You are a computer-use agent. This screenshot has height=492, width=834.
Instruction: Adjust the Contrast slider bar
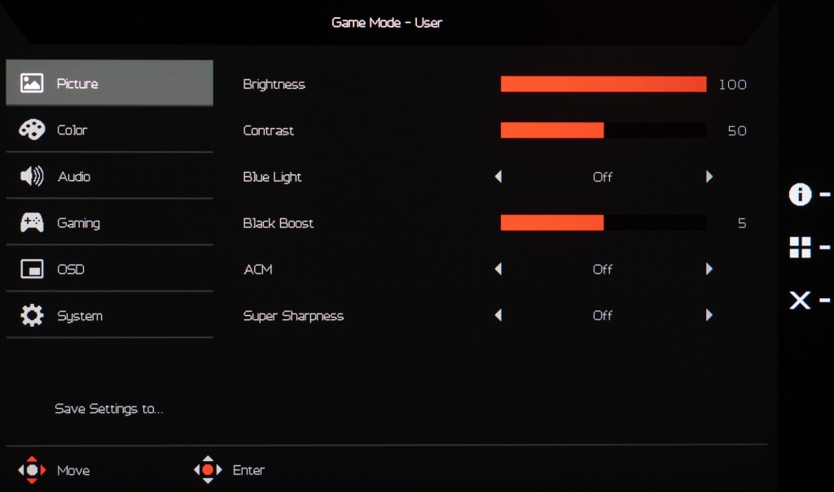(603, 130)
